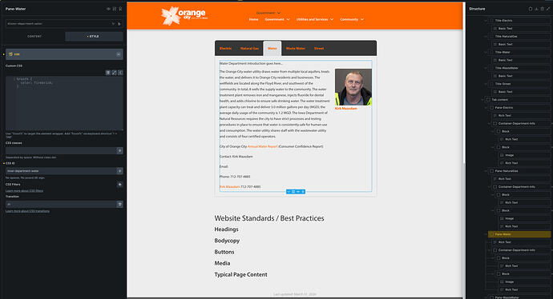This screenshot has height=299, width=553.
Task: Open the element selector dropdown chevron
Action: pyautogui.click(x=113, y=23)
